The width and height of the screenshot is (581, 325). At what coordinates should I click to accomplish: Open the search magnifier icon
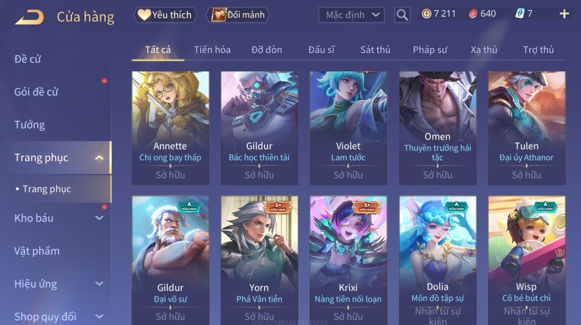402,15
